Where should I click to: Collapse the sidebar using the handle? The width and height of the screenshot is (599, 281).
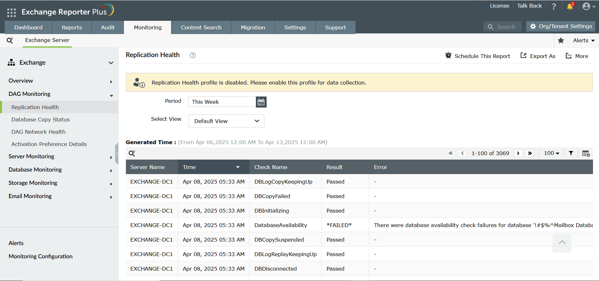point(117,154)
